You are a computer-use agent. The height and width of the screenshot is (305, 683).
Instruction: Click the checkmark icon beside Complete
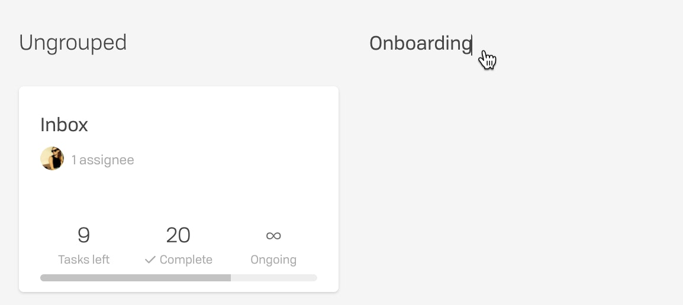pyautogui.click(x=150, y=259)
